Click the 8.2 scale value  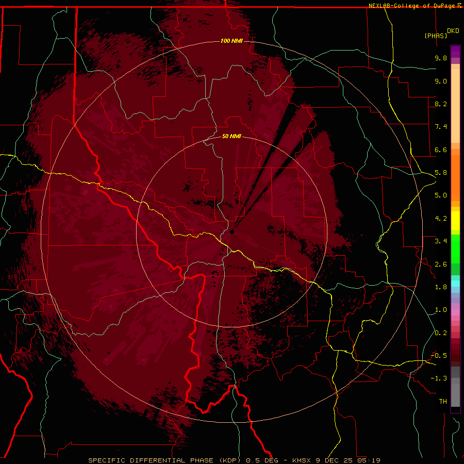point(441,104)
